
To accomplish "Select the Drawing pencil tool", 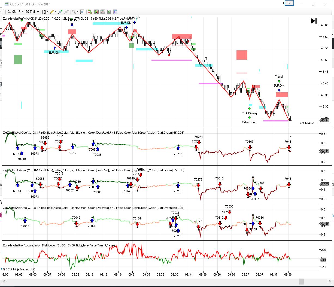I will (x=52, y=12).
